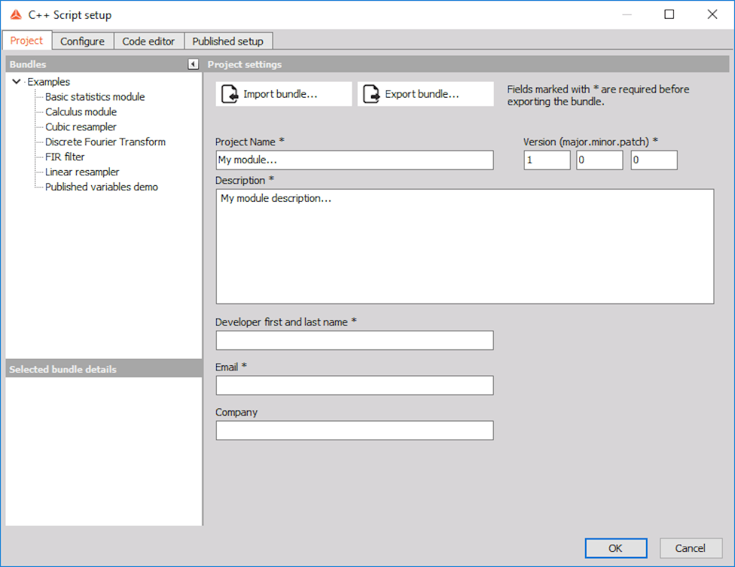Open the Configure tab

(83, 41)
